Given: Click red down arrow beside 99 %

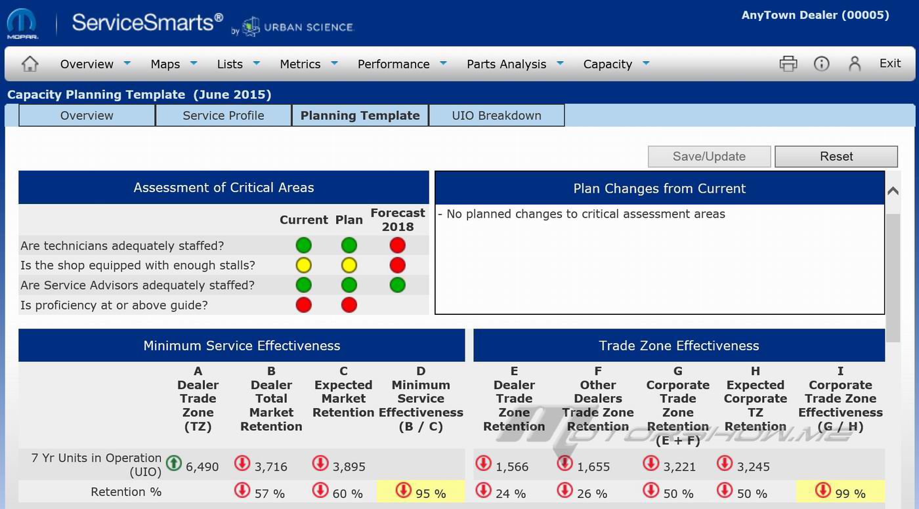Looking at the screenshot, I should 823,490.
